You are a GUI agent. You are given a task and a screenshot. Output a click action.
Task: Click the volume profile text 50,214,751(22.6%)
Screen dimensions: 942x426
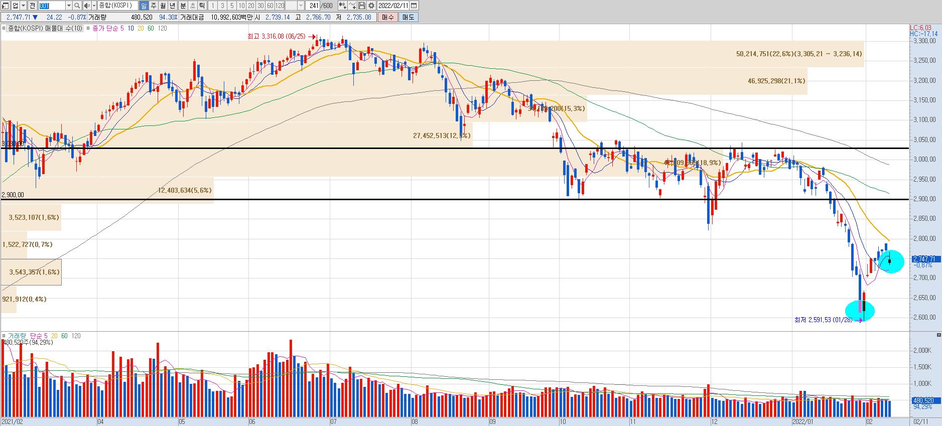[765, 54]
